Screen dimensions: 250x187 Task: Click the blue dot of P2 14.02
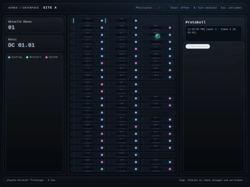(136, 113)
